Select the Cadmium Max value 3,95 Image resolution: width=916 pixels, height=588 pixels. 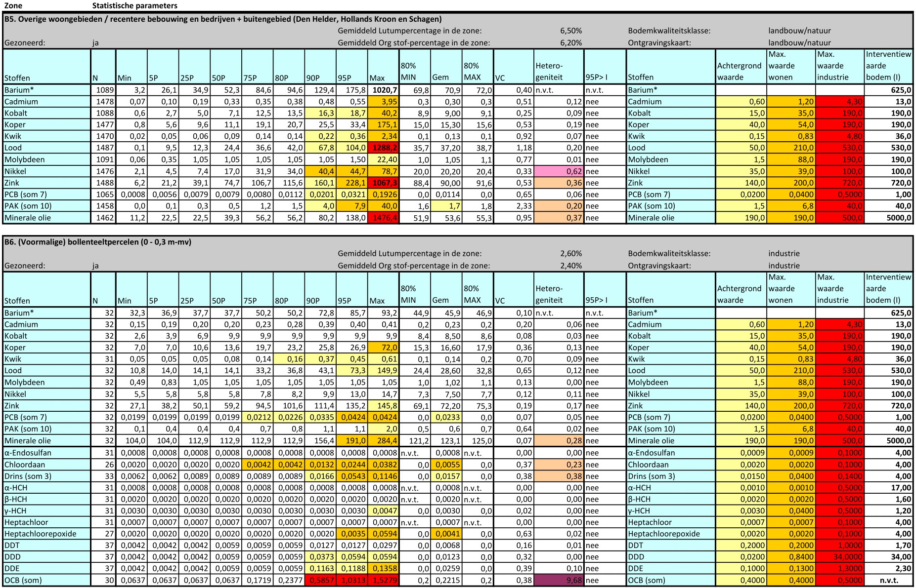tap(384, 101)
